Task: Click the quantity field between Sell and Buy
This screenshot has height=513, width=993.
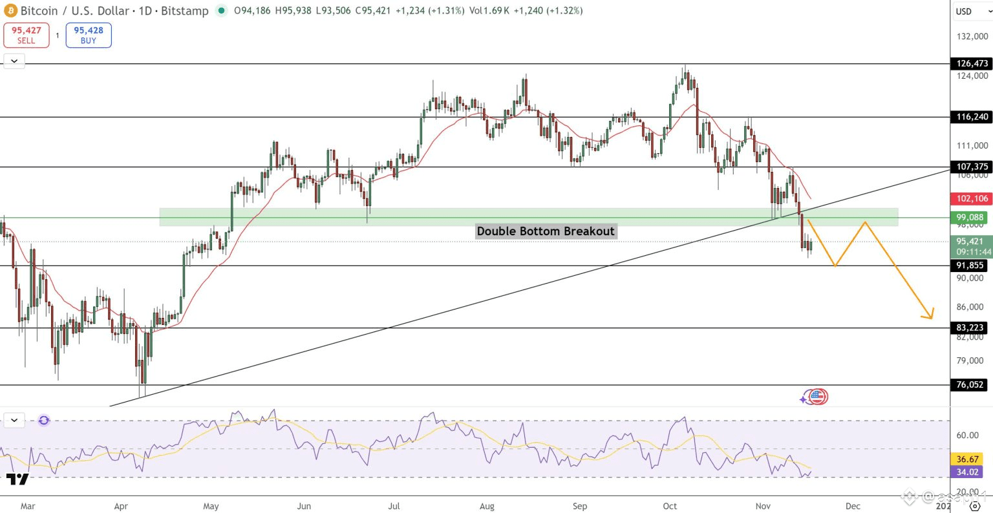Action: (58, 36)
